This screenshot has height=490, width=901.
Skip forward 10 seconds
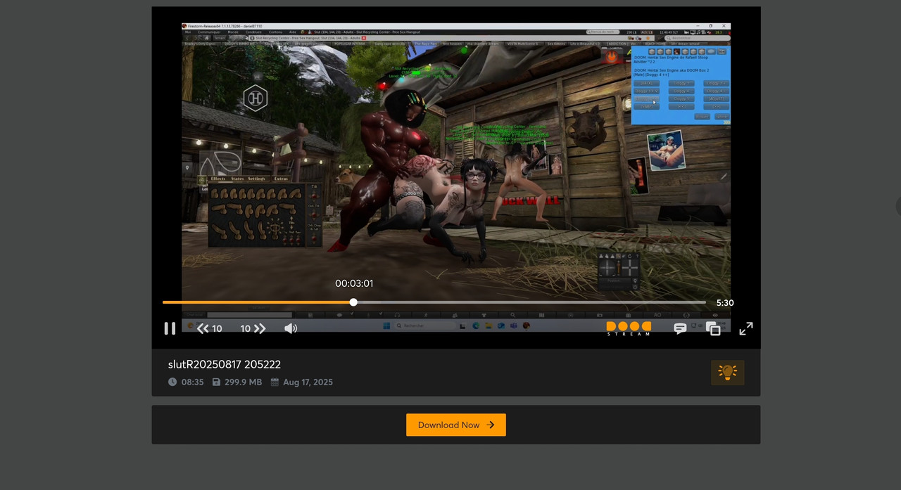tap(253, 328)
